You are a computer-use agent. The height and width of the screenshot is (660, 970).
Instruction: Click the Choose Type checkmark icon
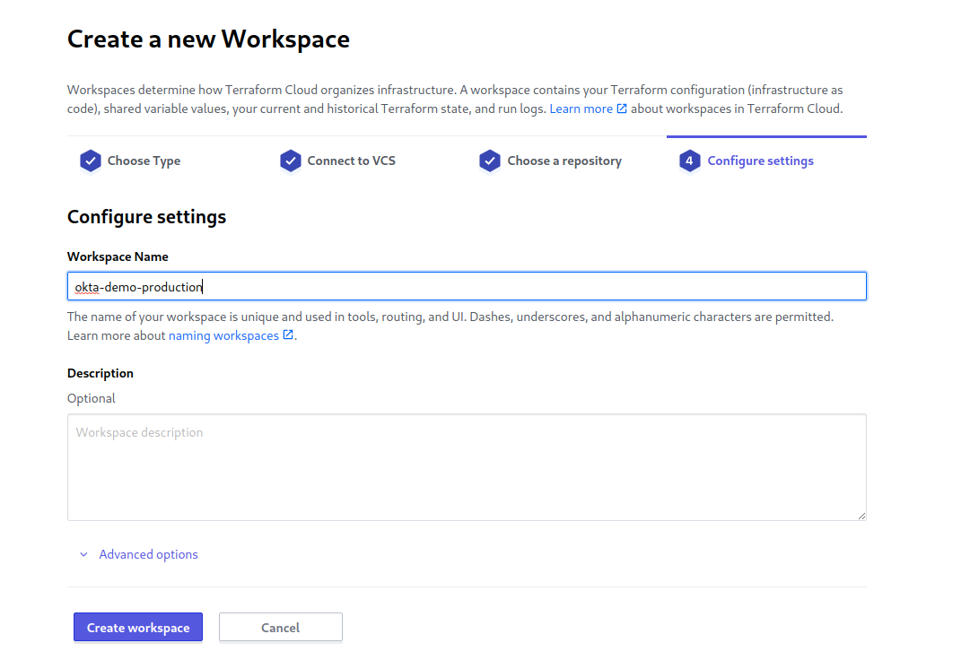tap(90, 161)
